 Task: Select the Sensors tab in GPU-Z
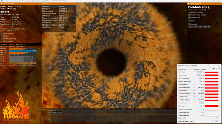pos(190,69)
